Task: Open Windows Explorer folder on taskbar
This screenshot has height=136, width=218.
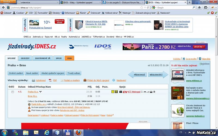Action: click(26, 133)
